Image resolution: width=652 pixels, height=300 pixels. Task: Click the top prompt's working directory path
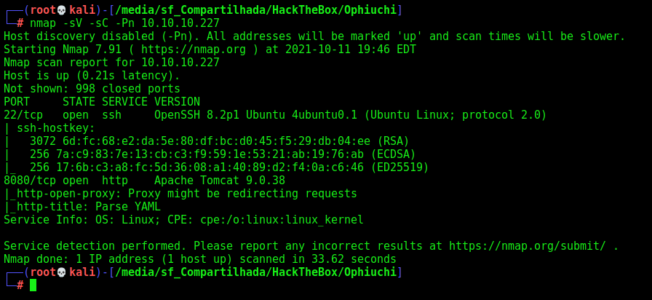tap(255, 10)
